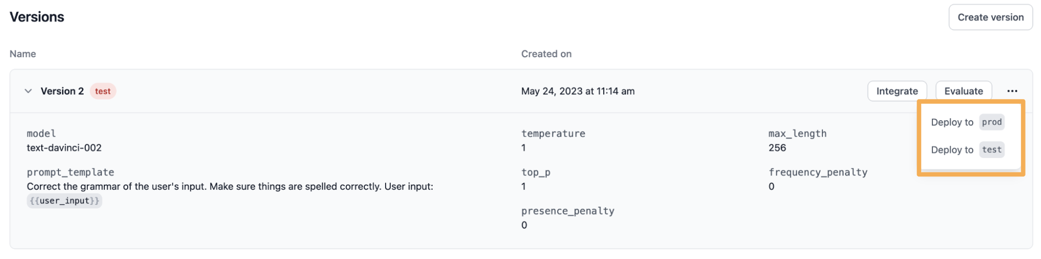
Task: Choose Deploy to test menu item
Action: tap(966, 150)
